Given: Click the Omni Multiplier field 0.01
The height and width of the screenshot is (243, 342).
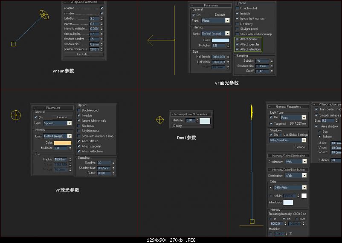Looking at the screenshot, I should [191, 120].
